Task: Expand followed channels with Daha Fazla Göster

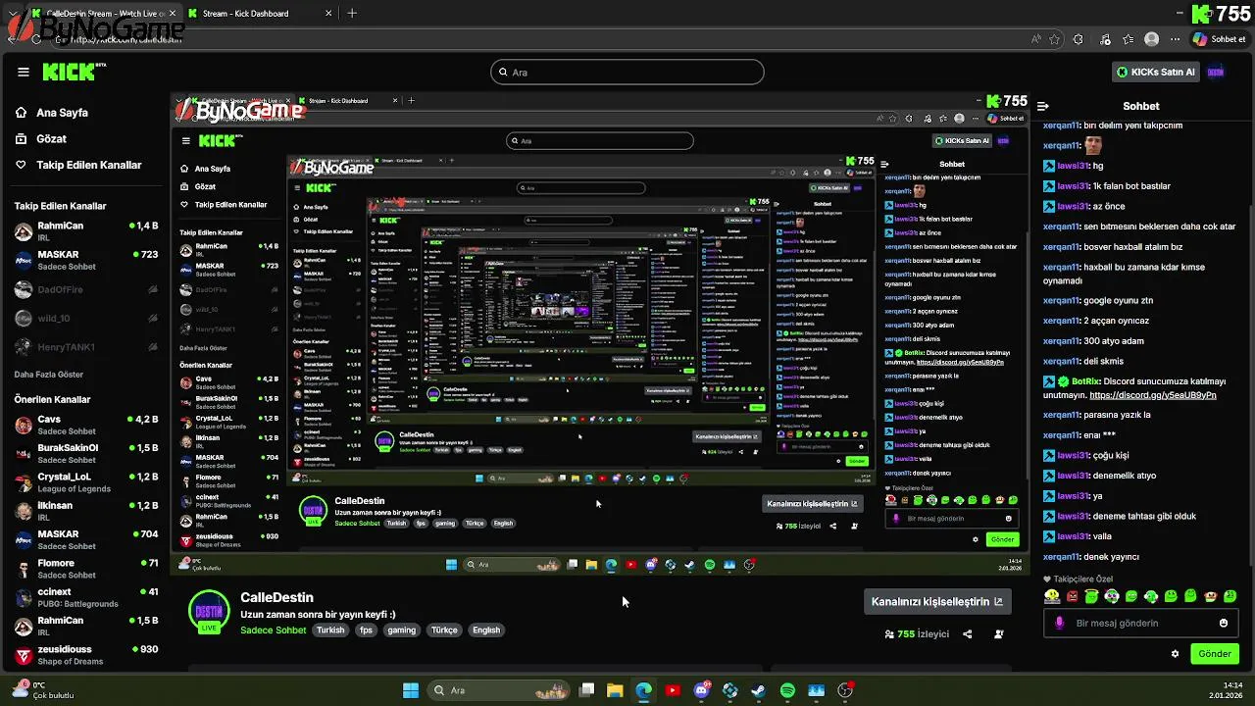Action: tap(49, 375)
